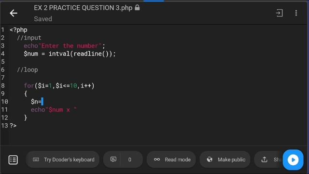Make the code public
The height and width of the screenshot is (174, 309).
225,159
